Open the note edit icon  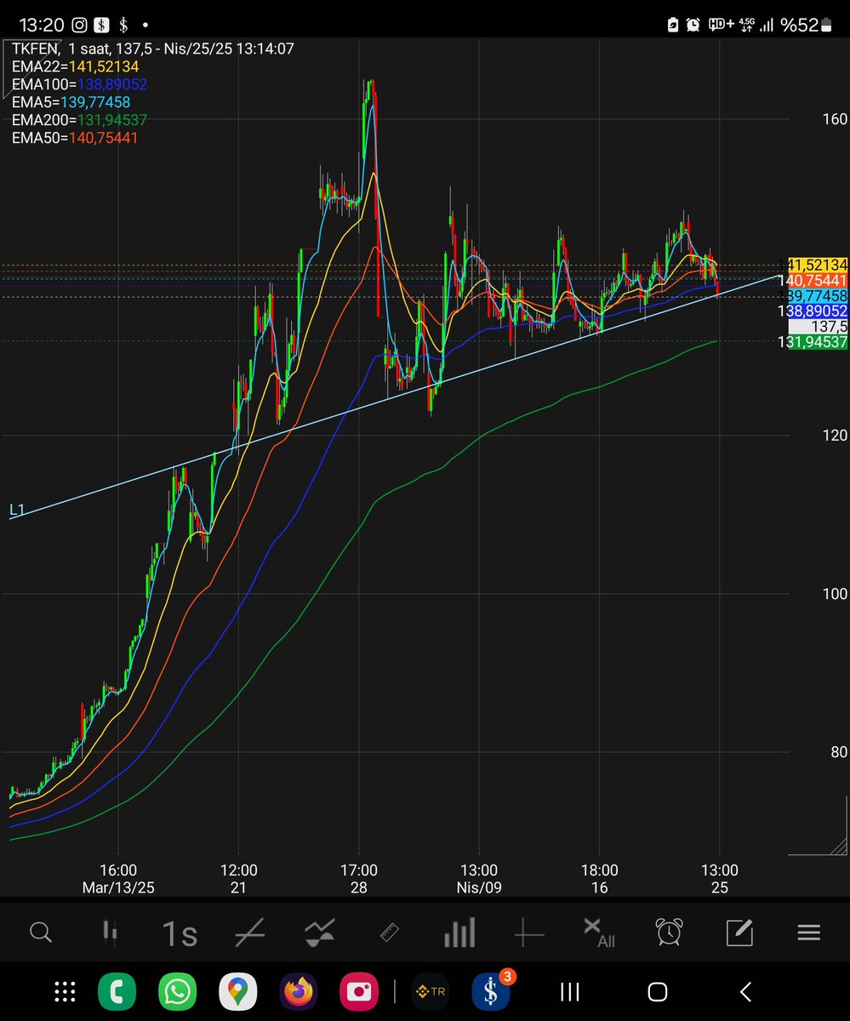point(739,933)
